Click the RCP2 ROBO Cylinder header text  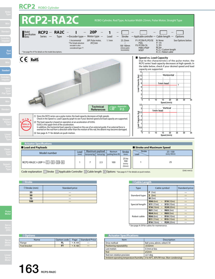coord(39,7)
